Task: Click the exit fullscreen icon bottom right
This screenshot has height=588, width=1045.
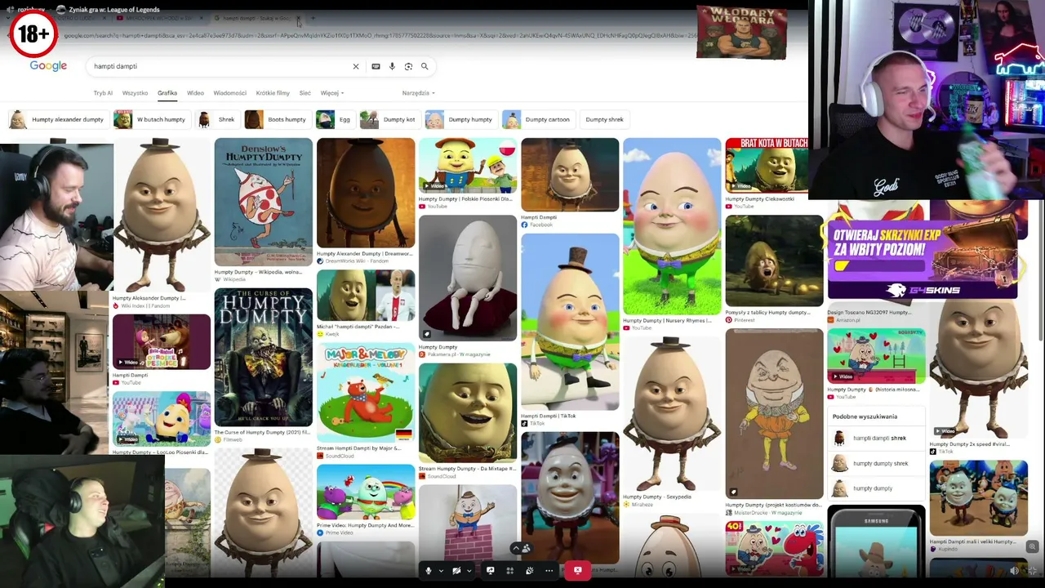Action: tap(1032, 571)
